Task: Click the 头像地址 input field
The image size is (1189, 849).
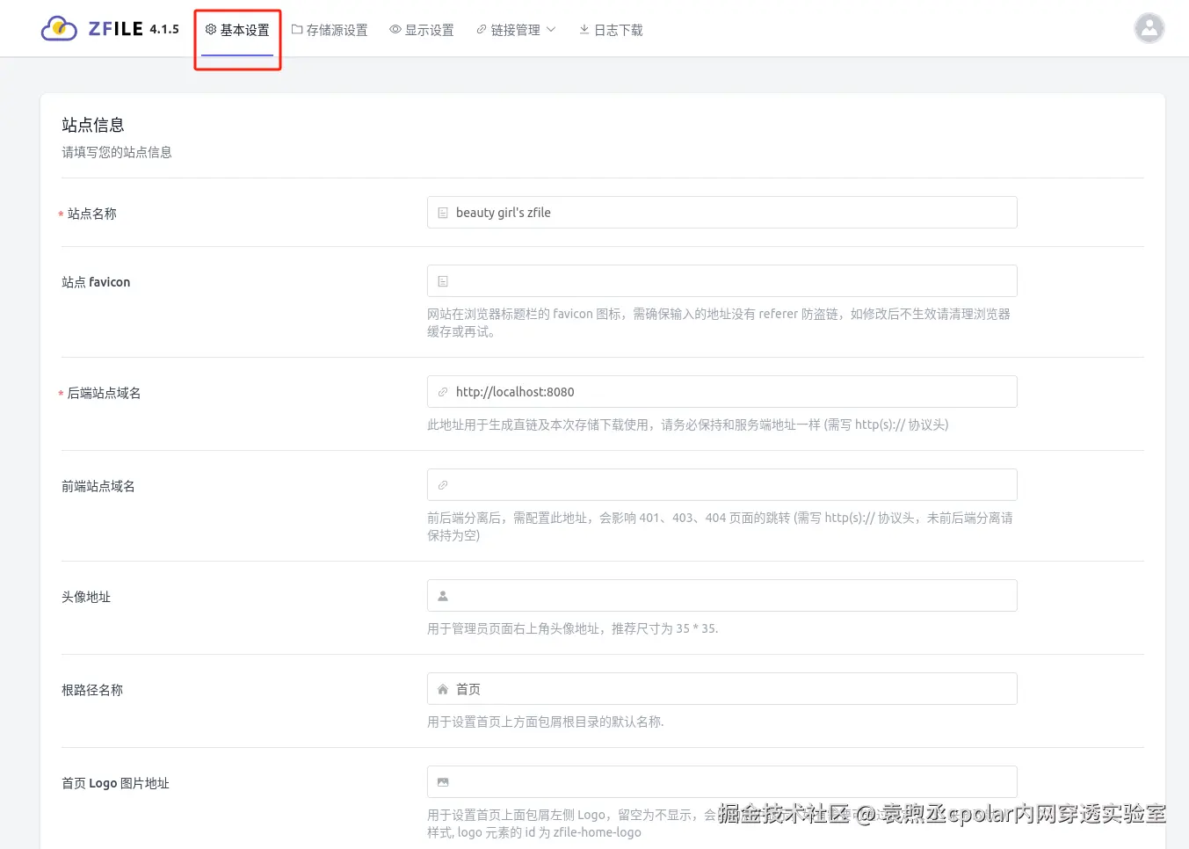Action: coord(721,596)
